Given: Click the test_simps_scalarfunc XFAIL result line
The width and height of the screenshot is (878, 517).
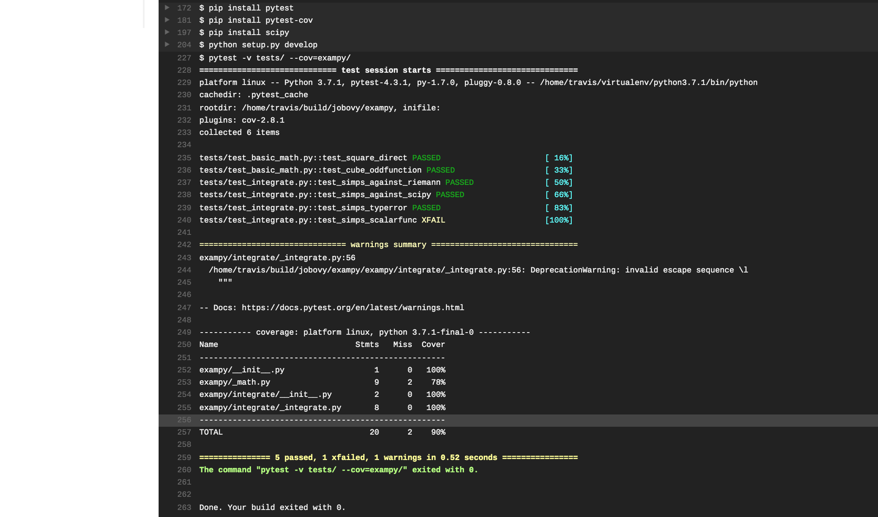Looking at the screenshot, I should tap(386, 220).
